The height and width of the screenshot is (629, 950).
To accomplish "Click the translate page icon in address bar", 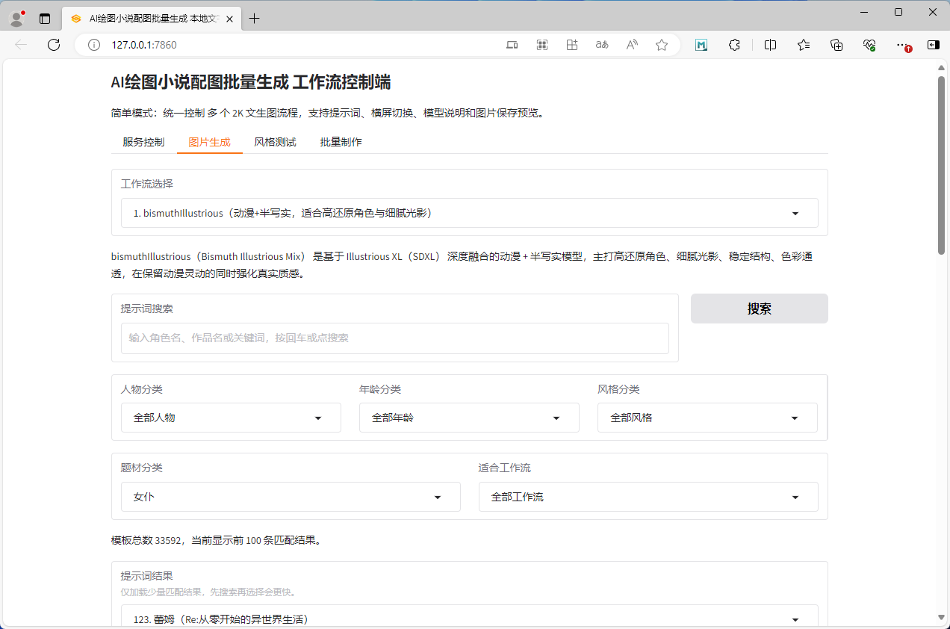I will [x=601, y=45].
